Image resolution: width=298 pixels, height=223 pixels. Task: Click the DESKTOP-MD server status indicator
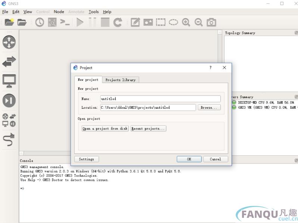(234, 102)
